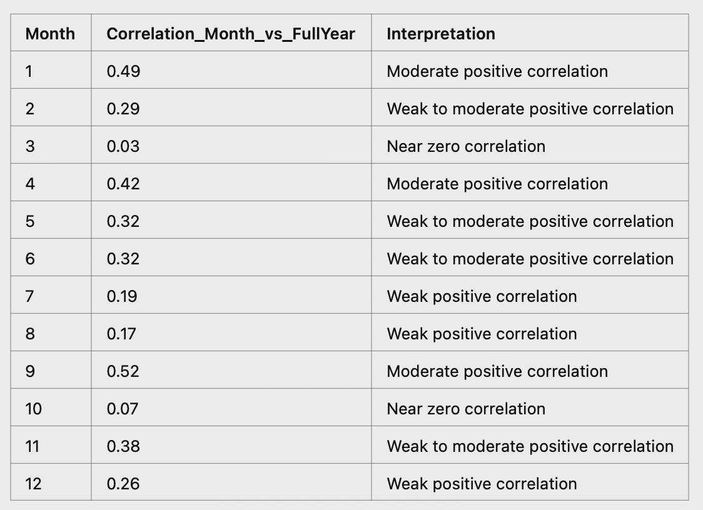
Task: Click the 0.38 correlation value
Action: 123,446
